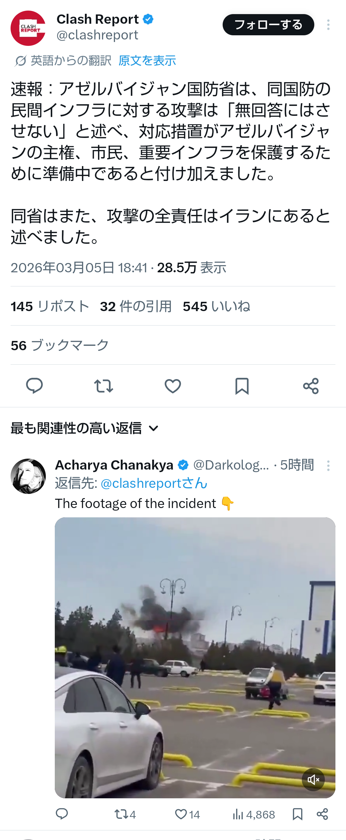This screenshot has height=840, width=346.
Task: Share the Clash Report post
Action: tap(311, 386)
